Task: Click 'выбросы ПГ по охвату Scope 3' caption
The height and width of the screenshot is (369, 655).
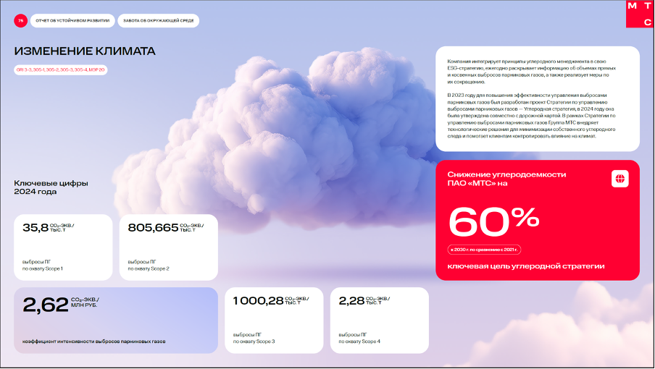Action: (254, 338)
